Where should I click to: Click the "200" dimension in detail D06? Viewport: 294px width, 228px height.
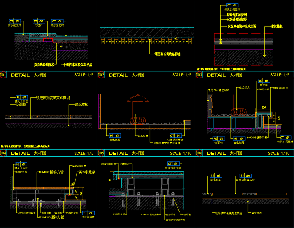point(263,108)
